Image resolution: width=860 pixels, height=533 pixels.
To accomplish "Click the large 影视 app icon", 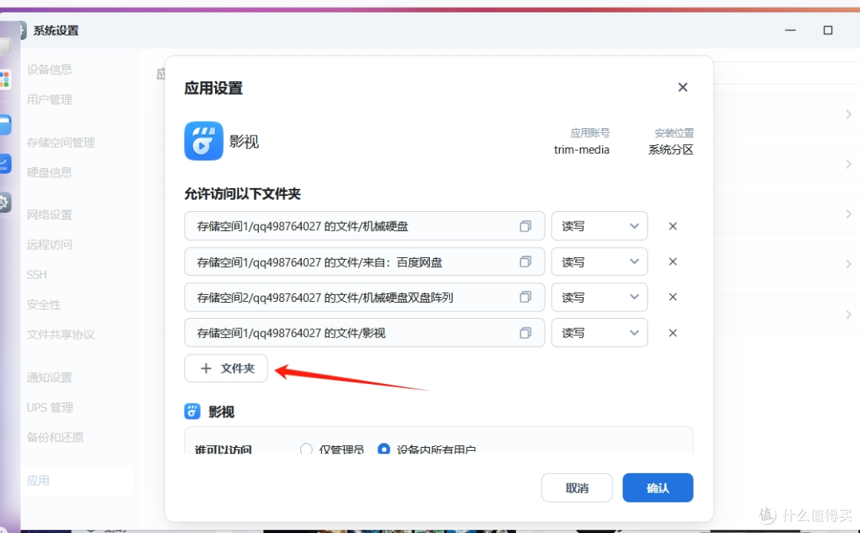I will point(204,141).
